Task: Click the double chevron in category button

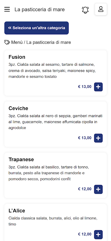Action: coord(10,28)
